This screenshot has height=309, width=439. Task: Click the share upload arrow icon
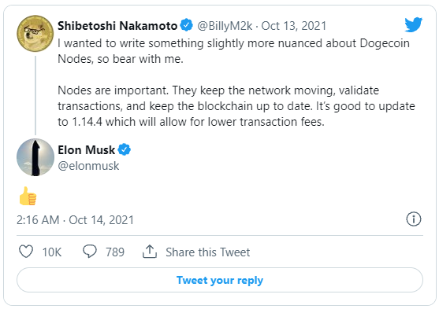pyautogui.click(x=150, y=251)
